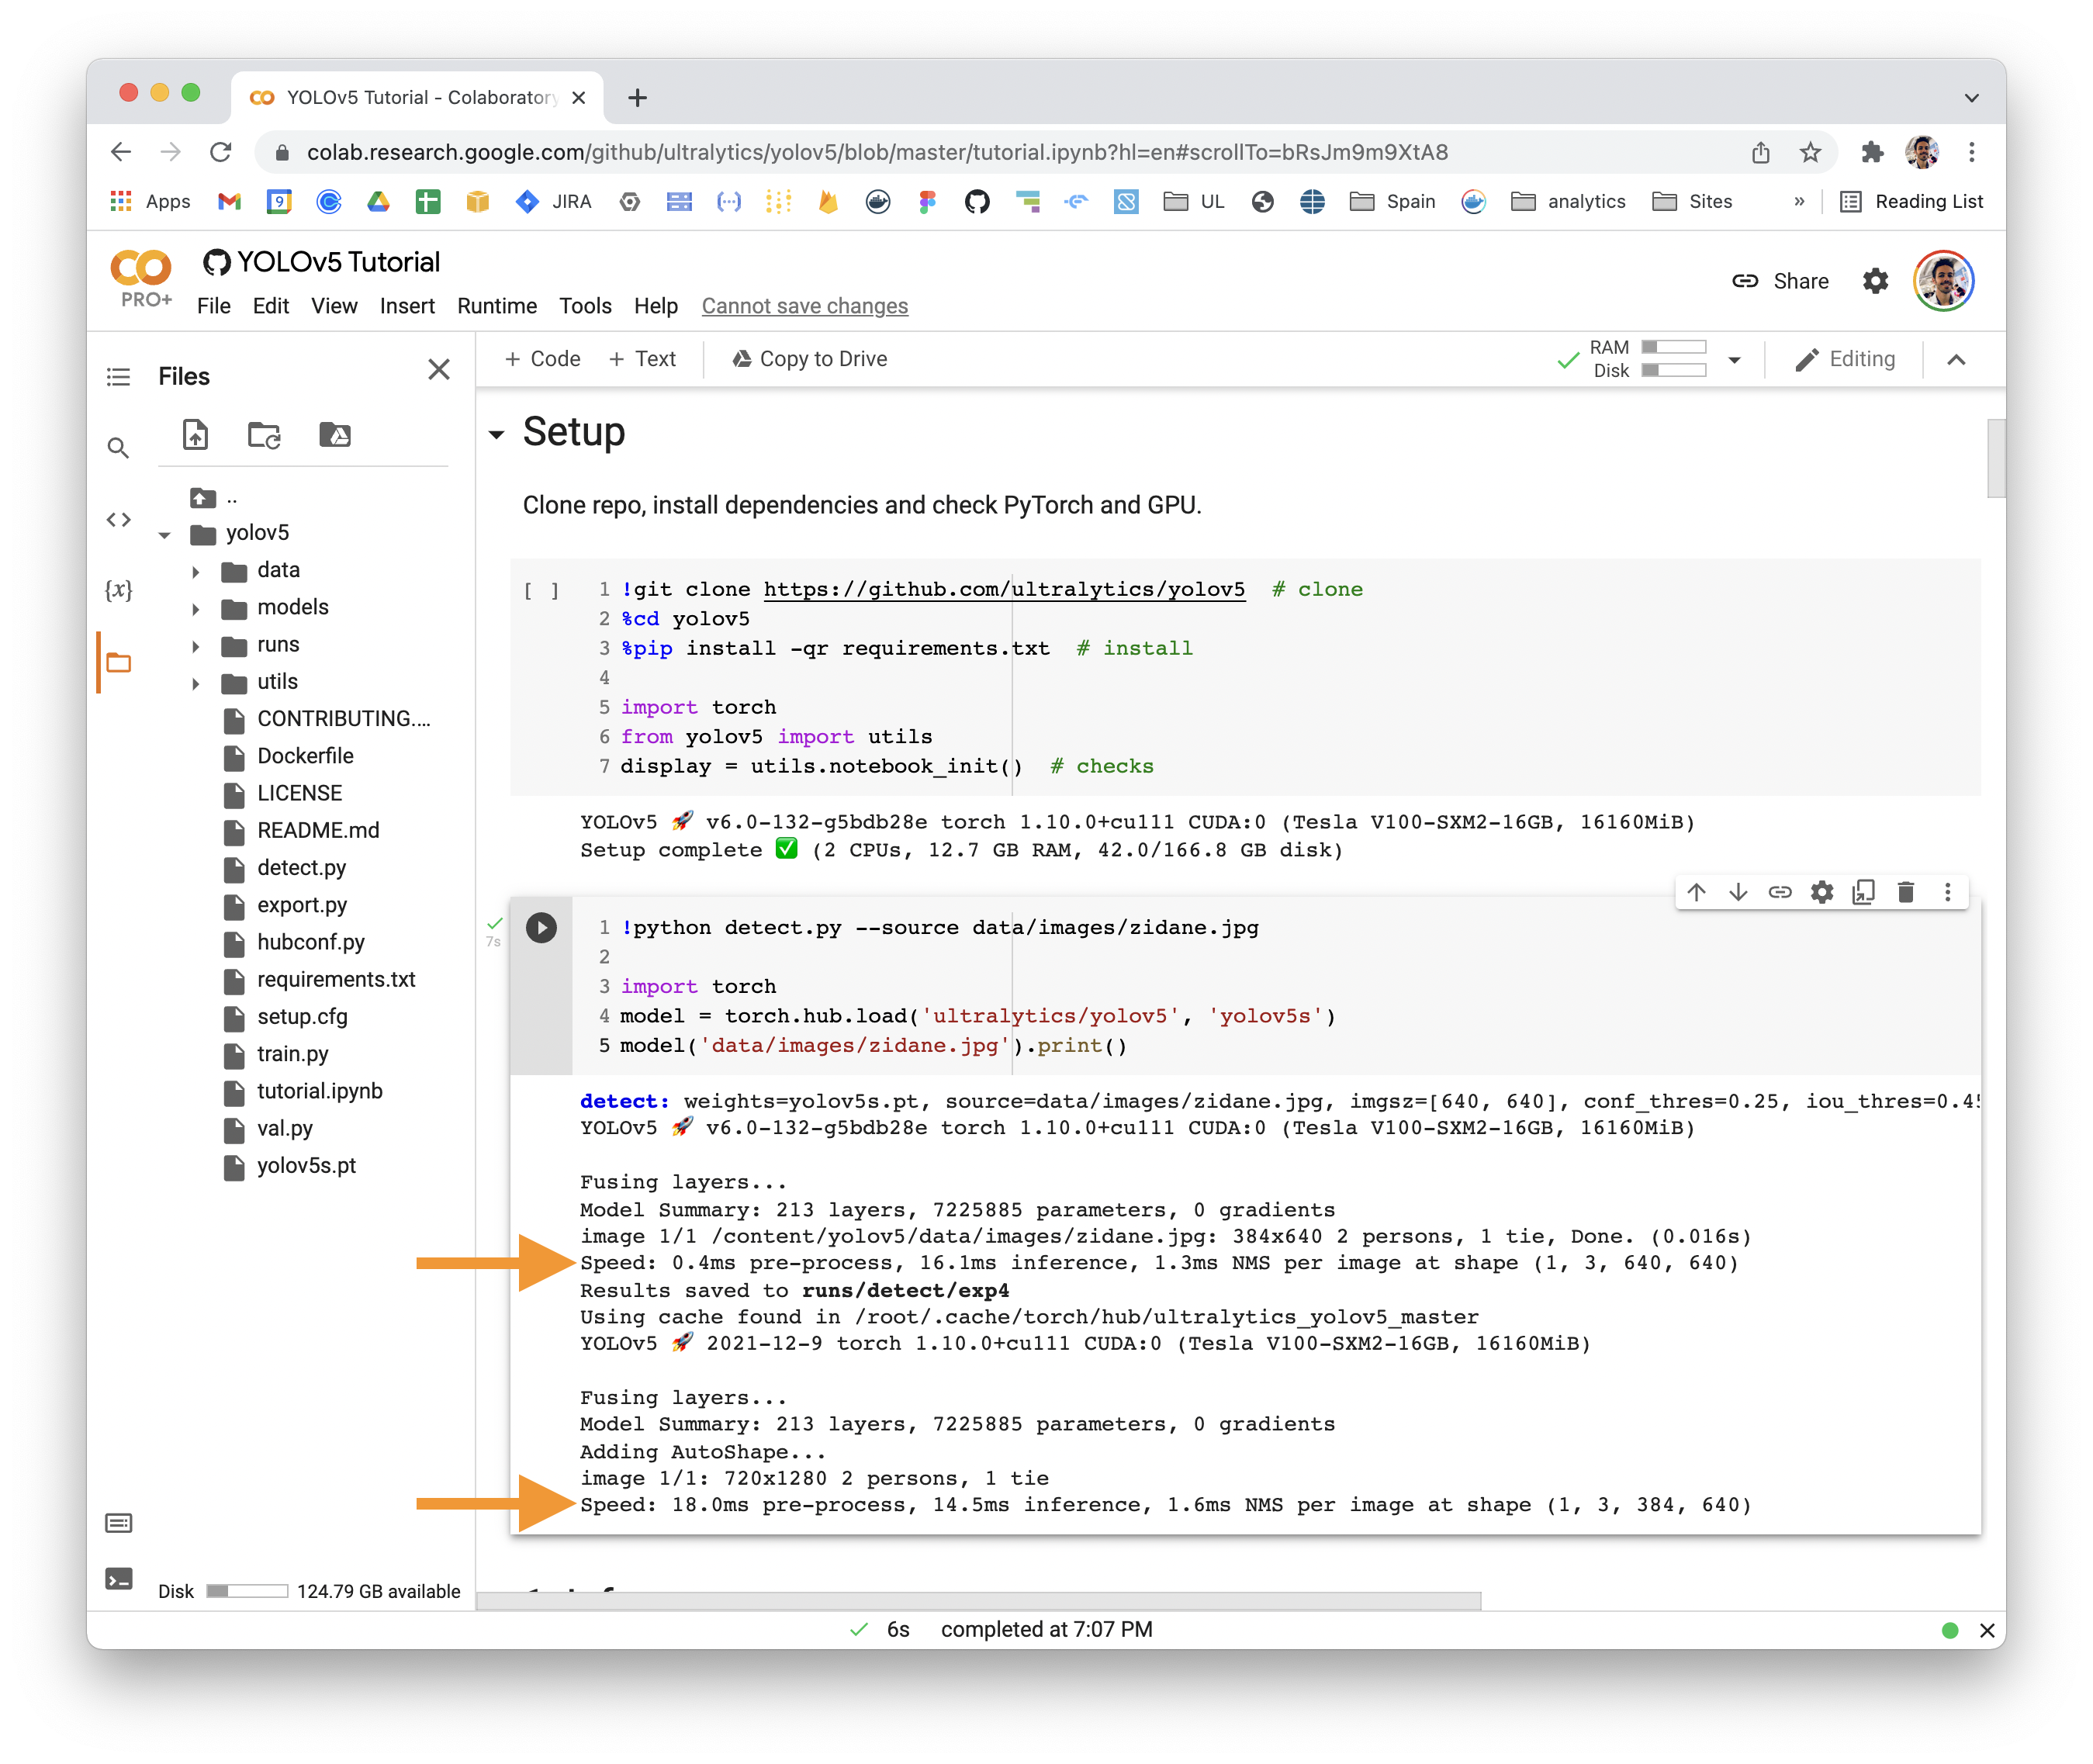The image size is (2093, 1764).
Task: Open the variables inspector icon
Action: tap(119, 590)
